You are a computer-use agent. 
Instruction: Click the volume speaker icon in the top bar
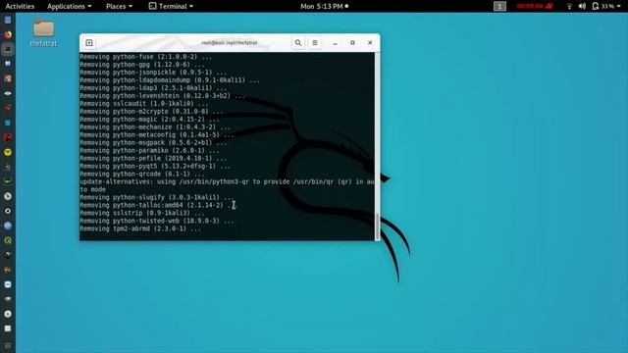click(x=582, y=7)
